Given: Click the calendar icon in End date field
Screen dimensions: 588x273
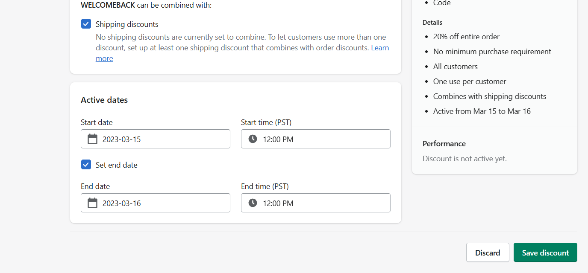Looking at the screenshot, I should click(92, 203).
